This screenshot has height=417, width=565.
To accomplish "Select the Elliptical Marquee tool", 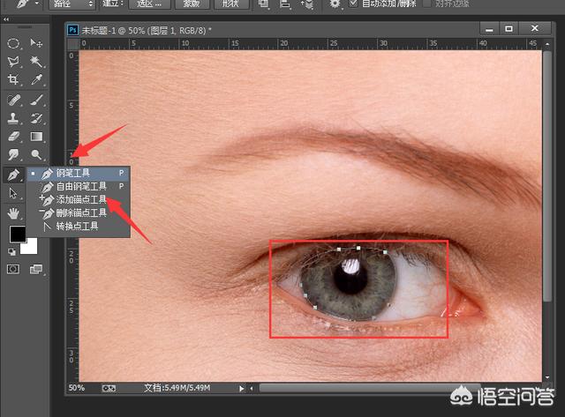I will tap(14, 43).
